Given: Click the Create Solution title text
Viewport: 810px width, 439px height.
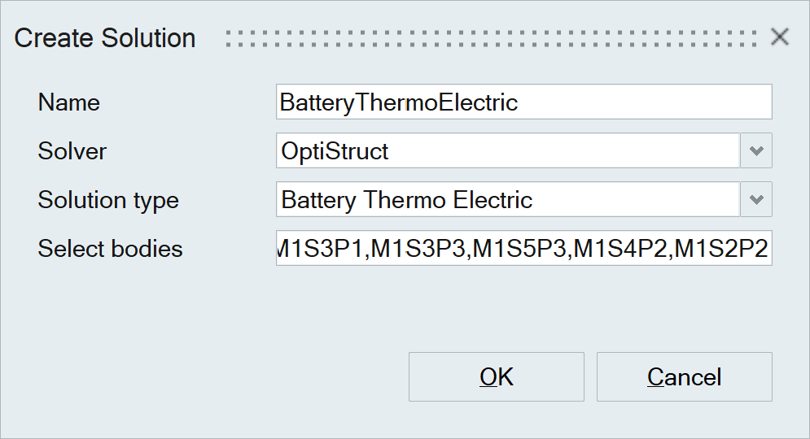Looking at the screenshot, I should [x=105, y=38].
